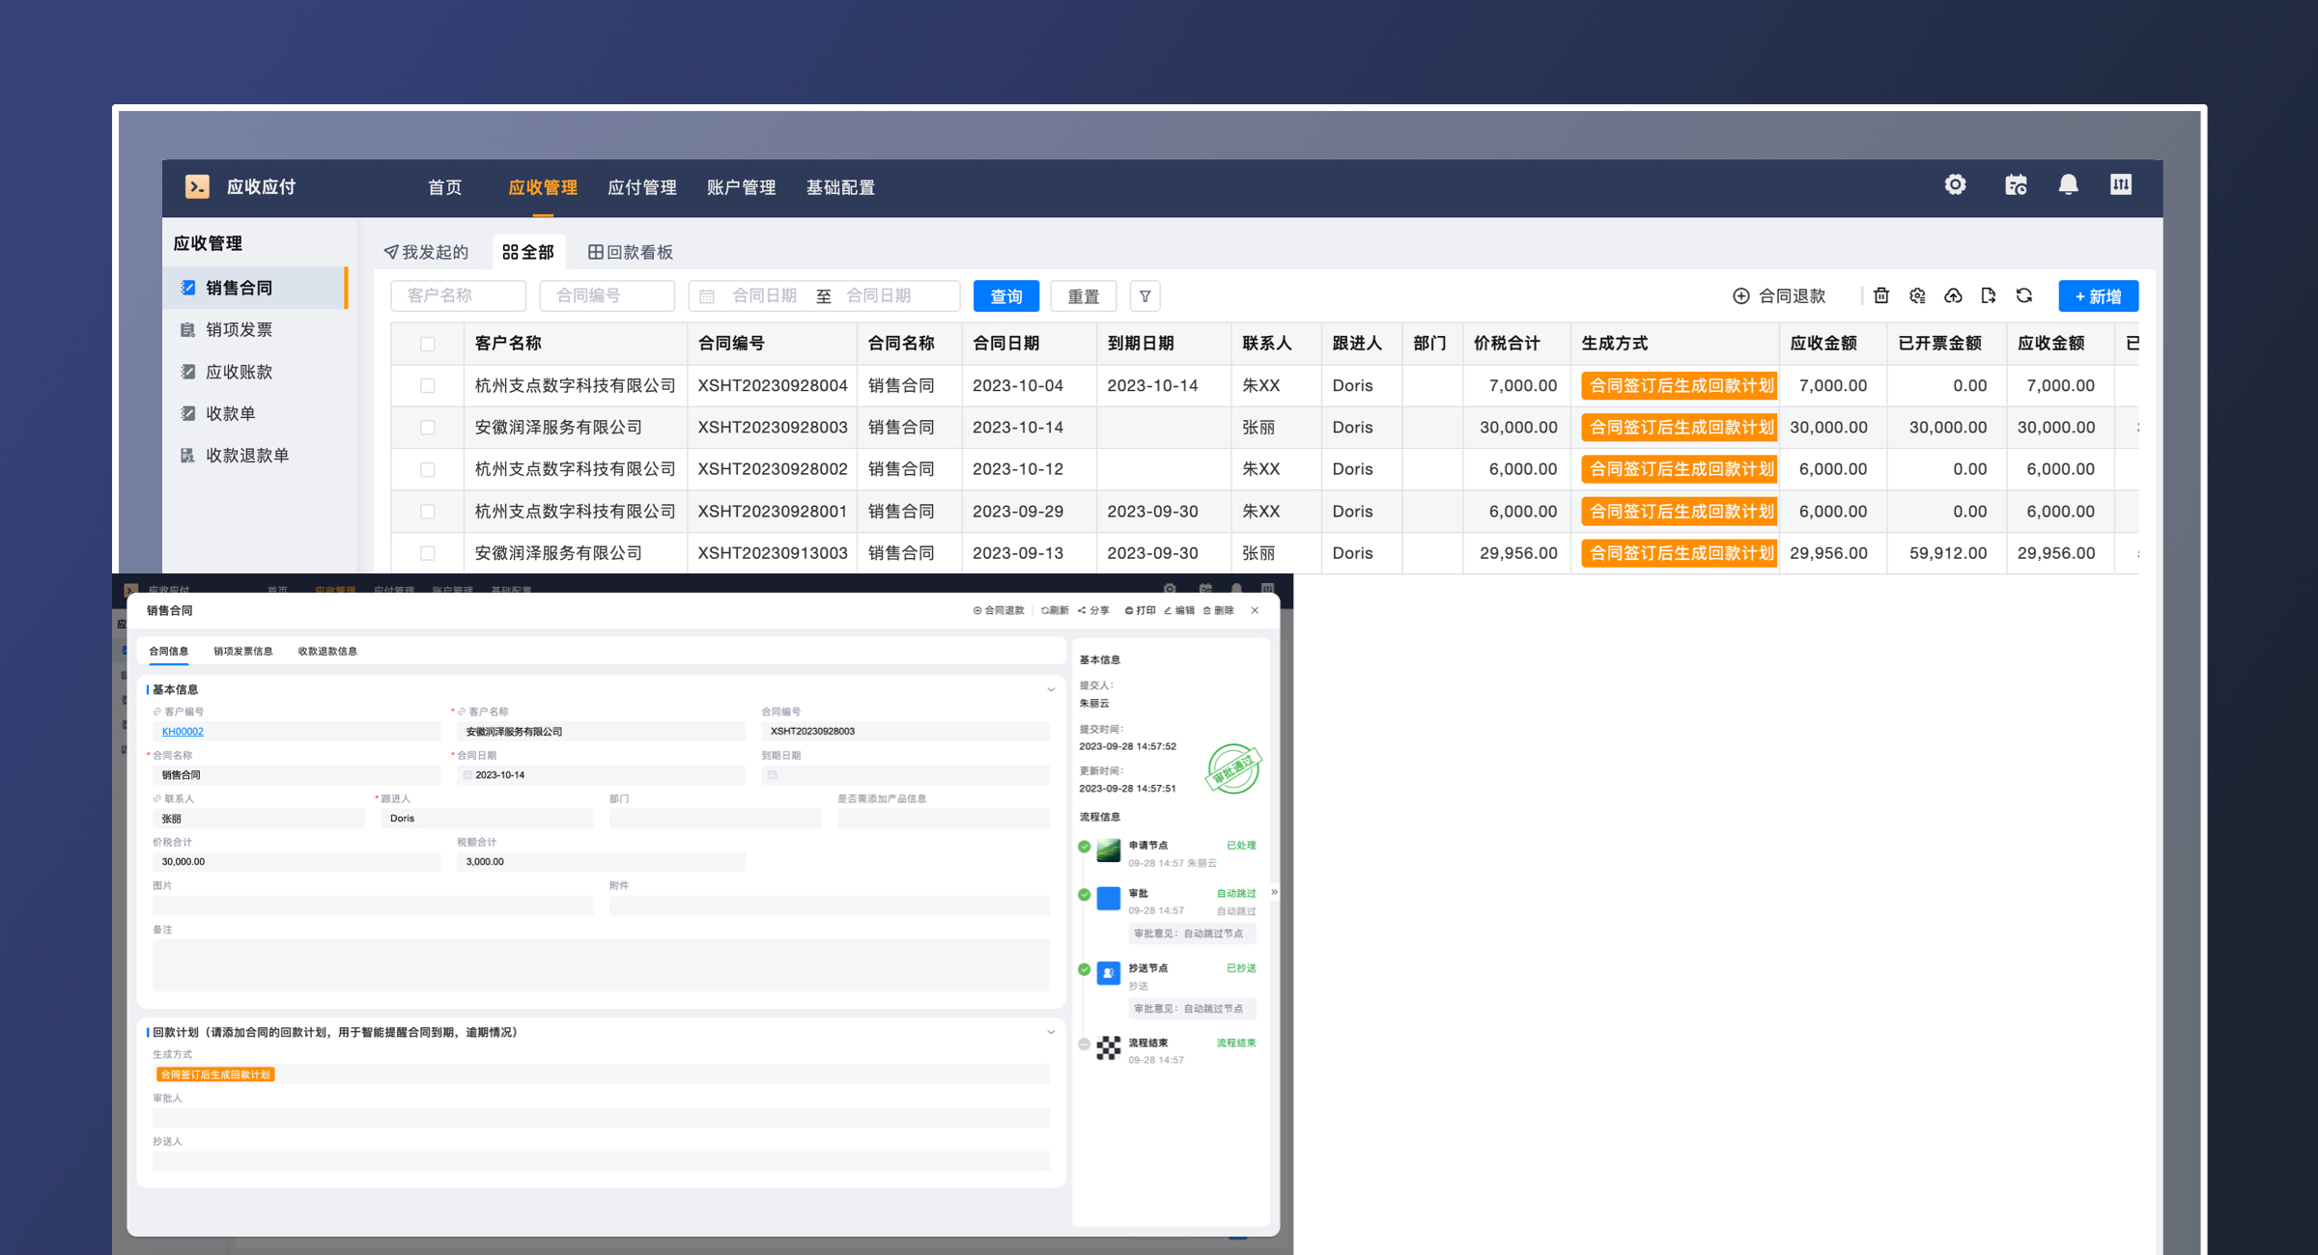Select the row for contract XSHT20230913003
The height and width of the screenshot is (1255, 2318).
click(x=428, y=553)
